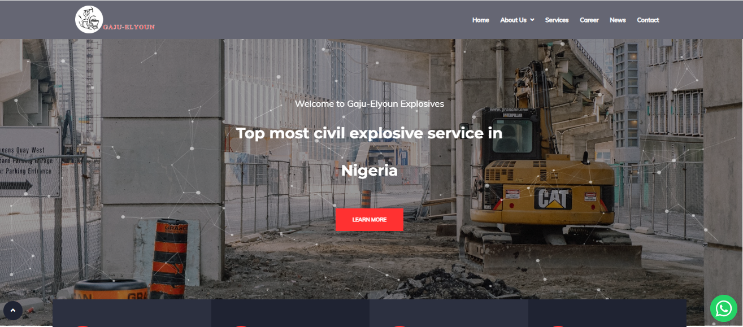Click the scroll-to-top arrow button
The width and height of the screenshot is (743, 327).
(x=13, y=310)
